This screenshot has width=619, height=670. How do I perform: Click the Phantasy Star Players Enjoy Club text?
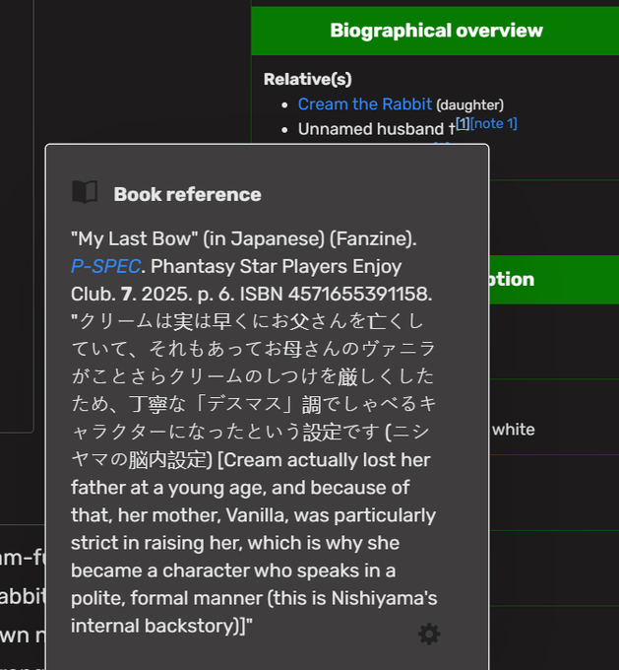click(236, 280)
